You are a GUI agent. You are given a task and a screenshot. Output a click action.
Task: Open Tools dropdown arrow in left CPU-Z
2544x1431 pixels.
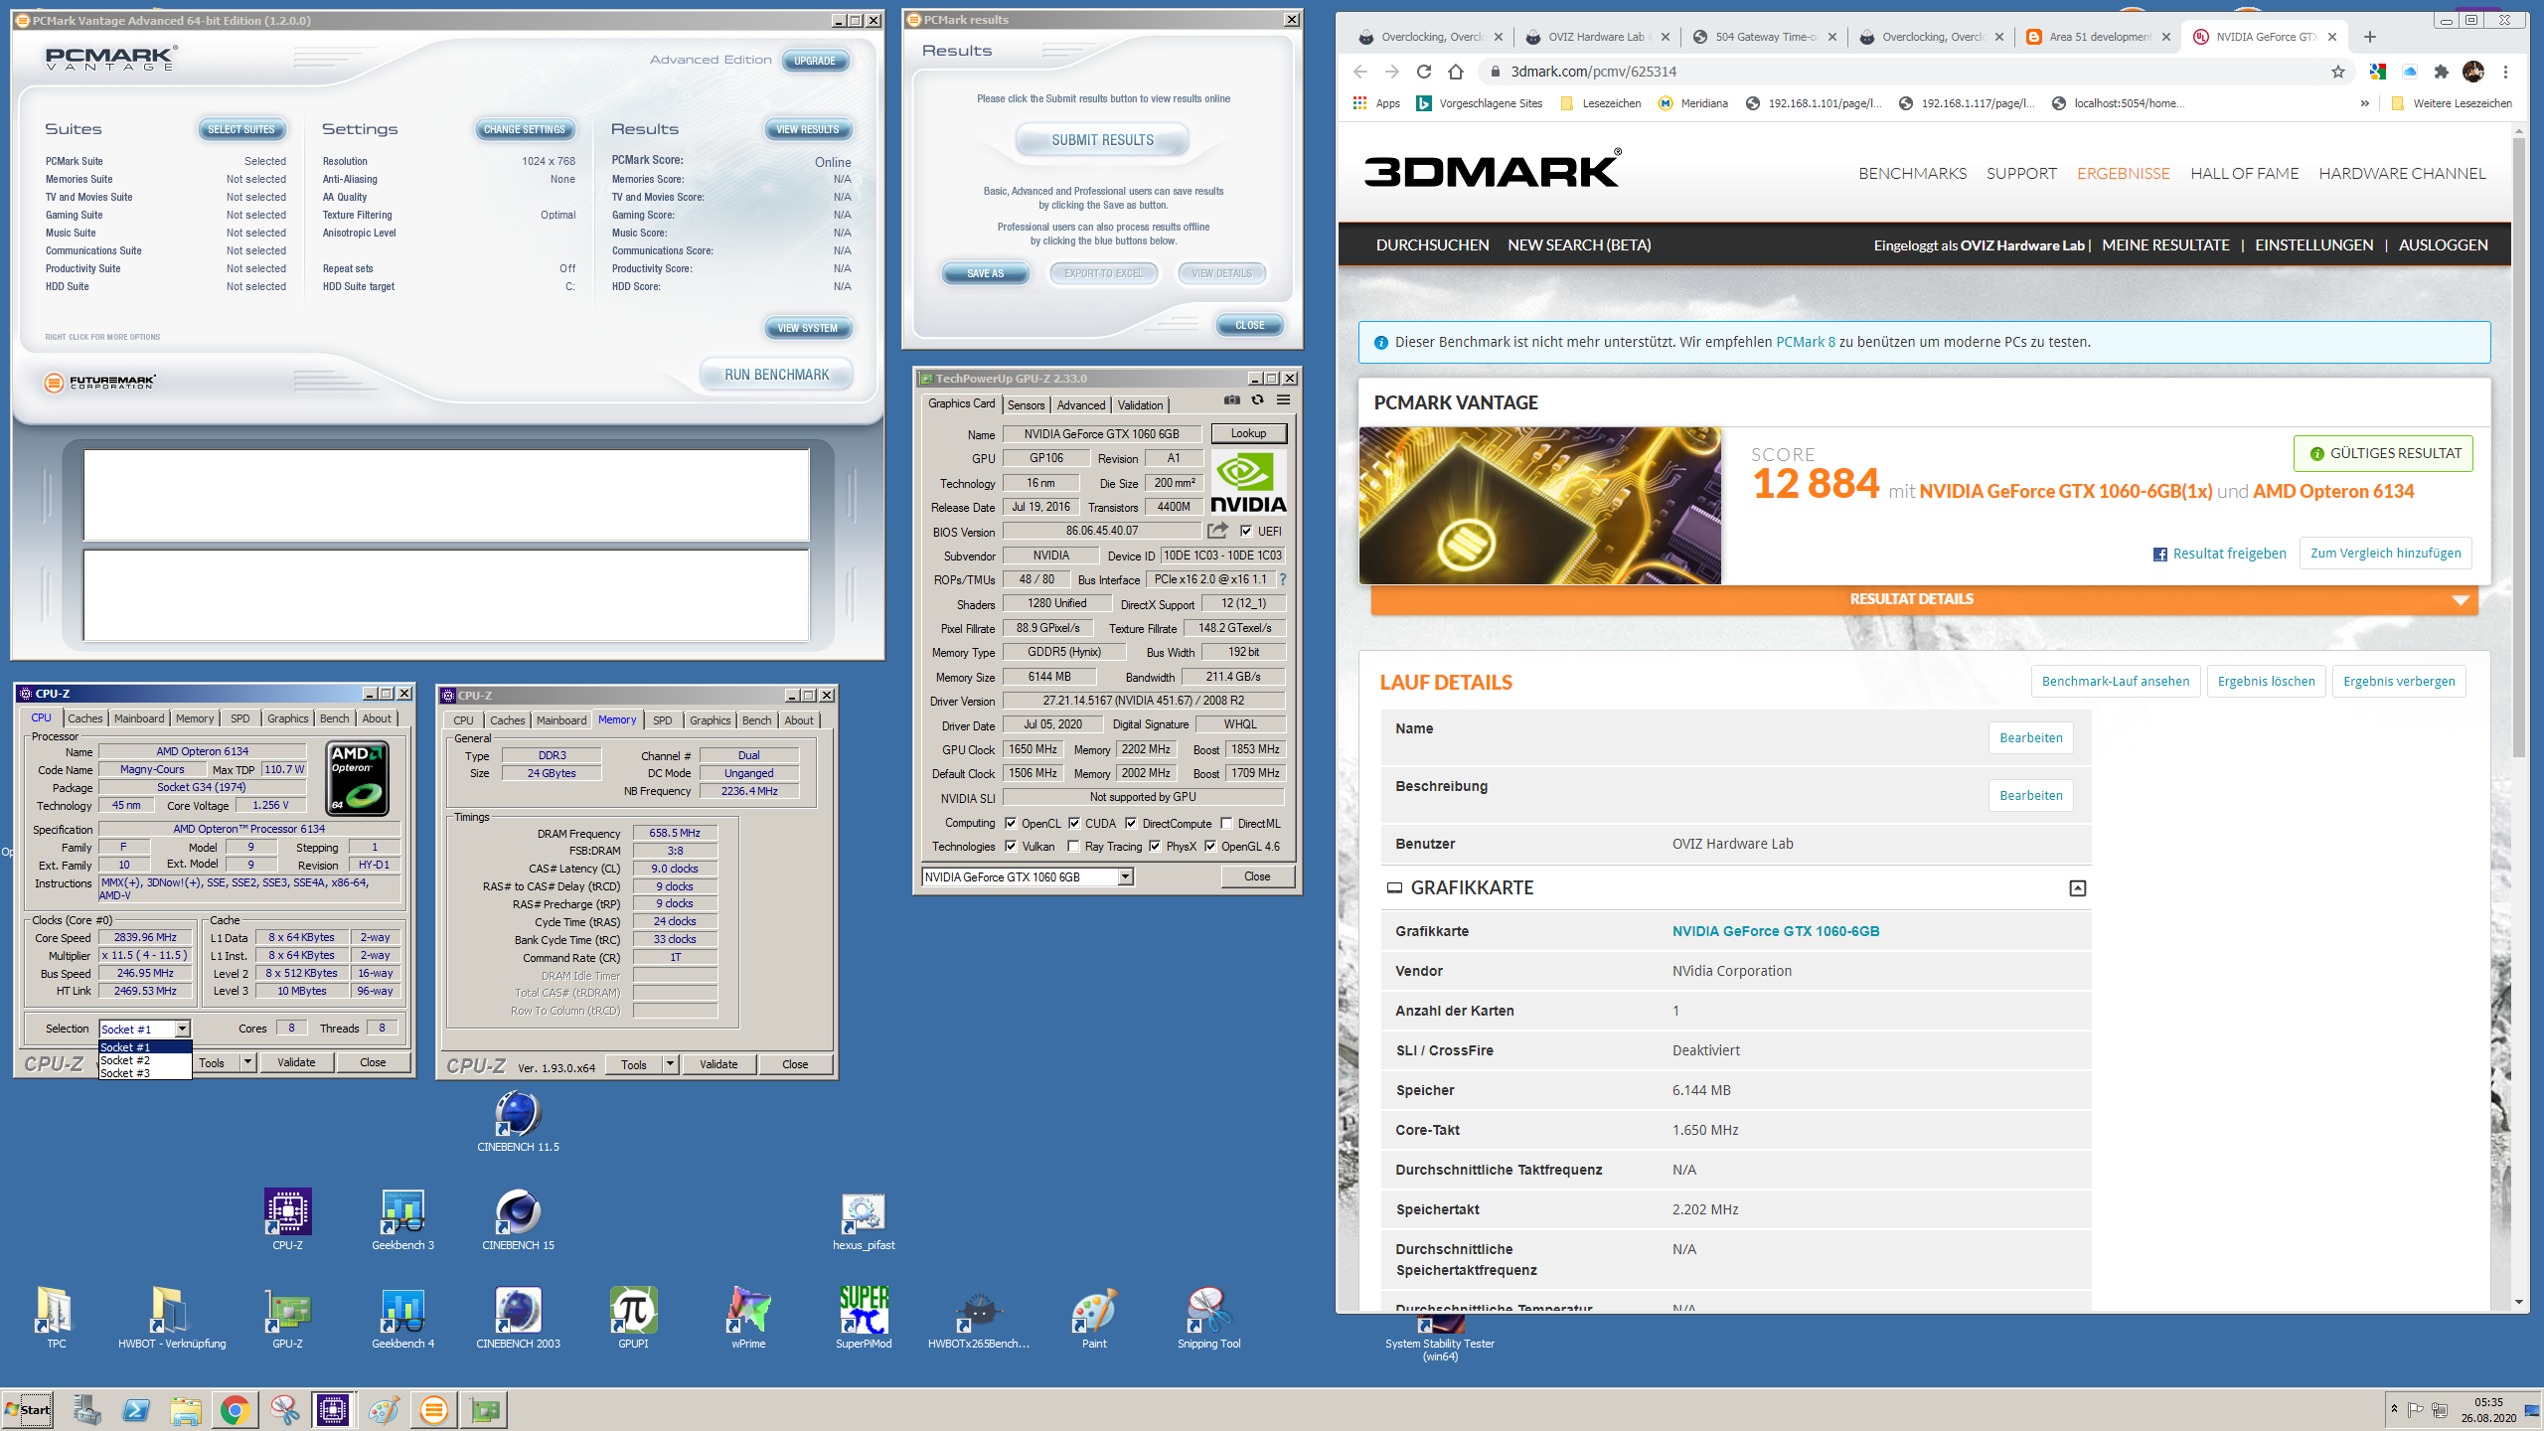tap(247, 1062)
